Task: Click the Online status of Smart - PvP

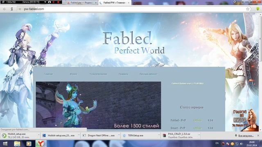Action: 197,128
